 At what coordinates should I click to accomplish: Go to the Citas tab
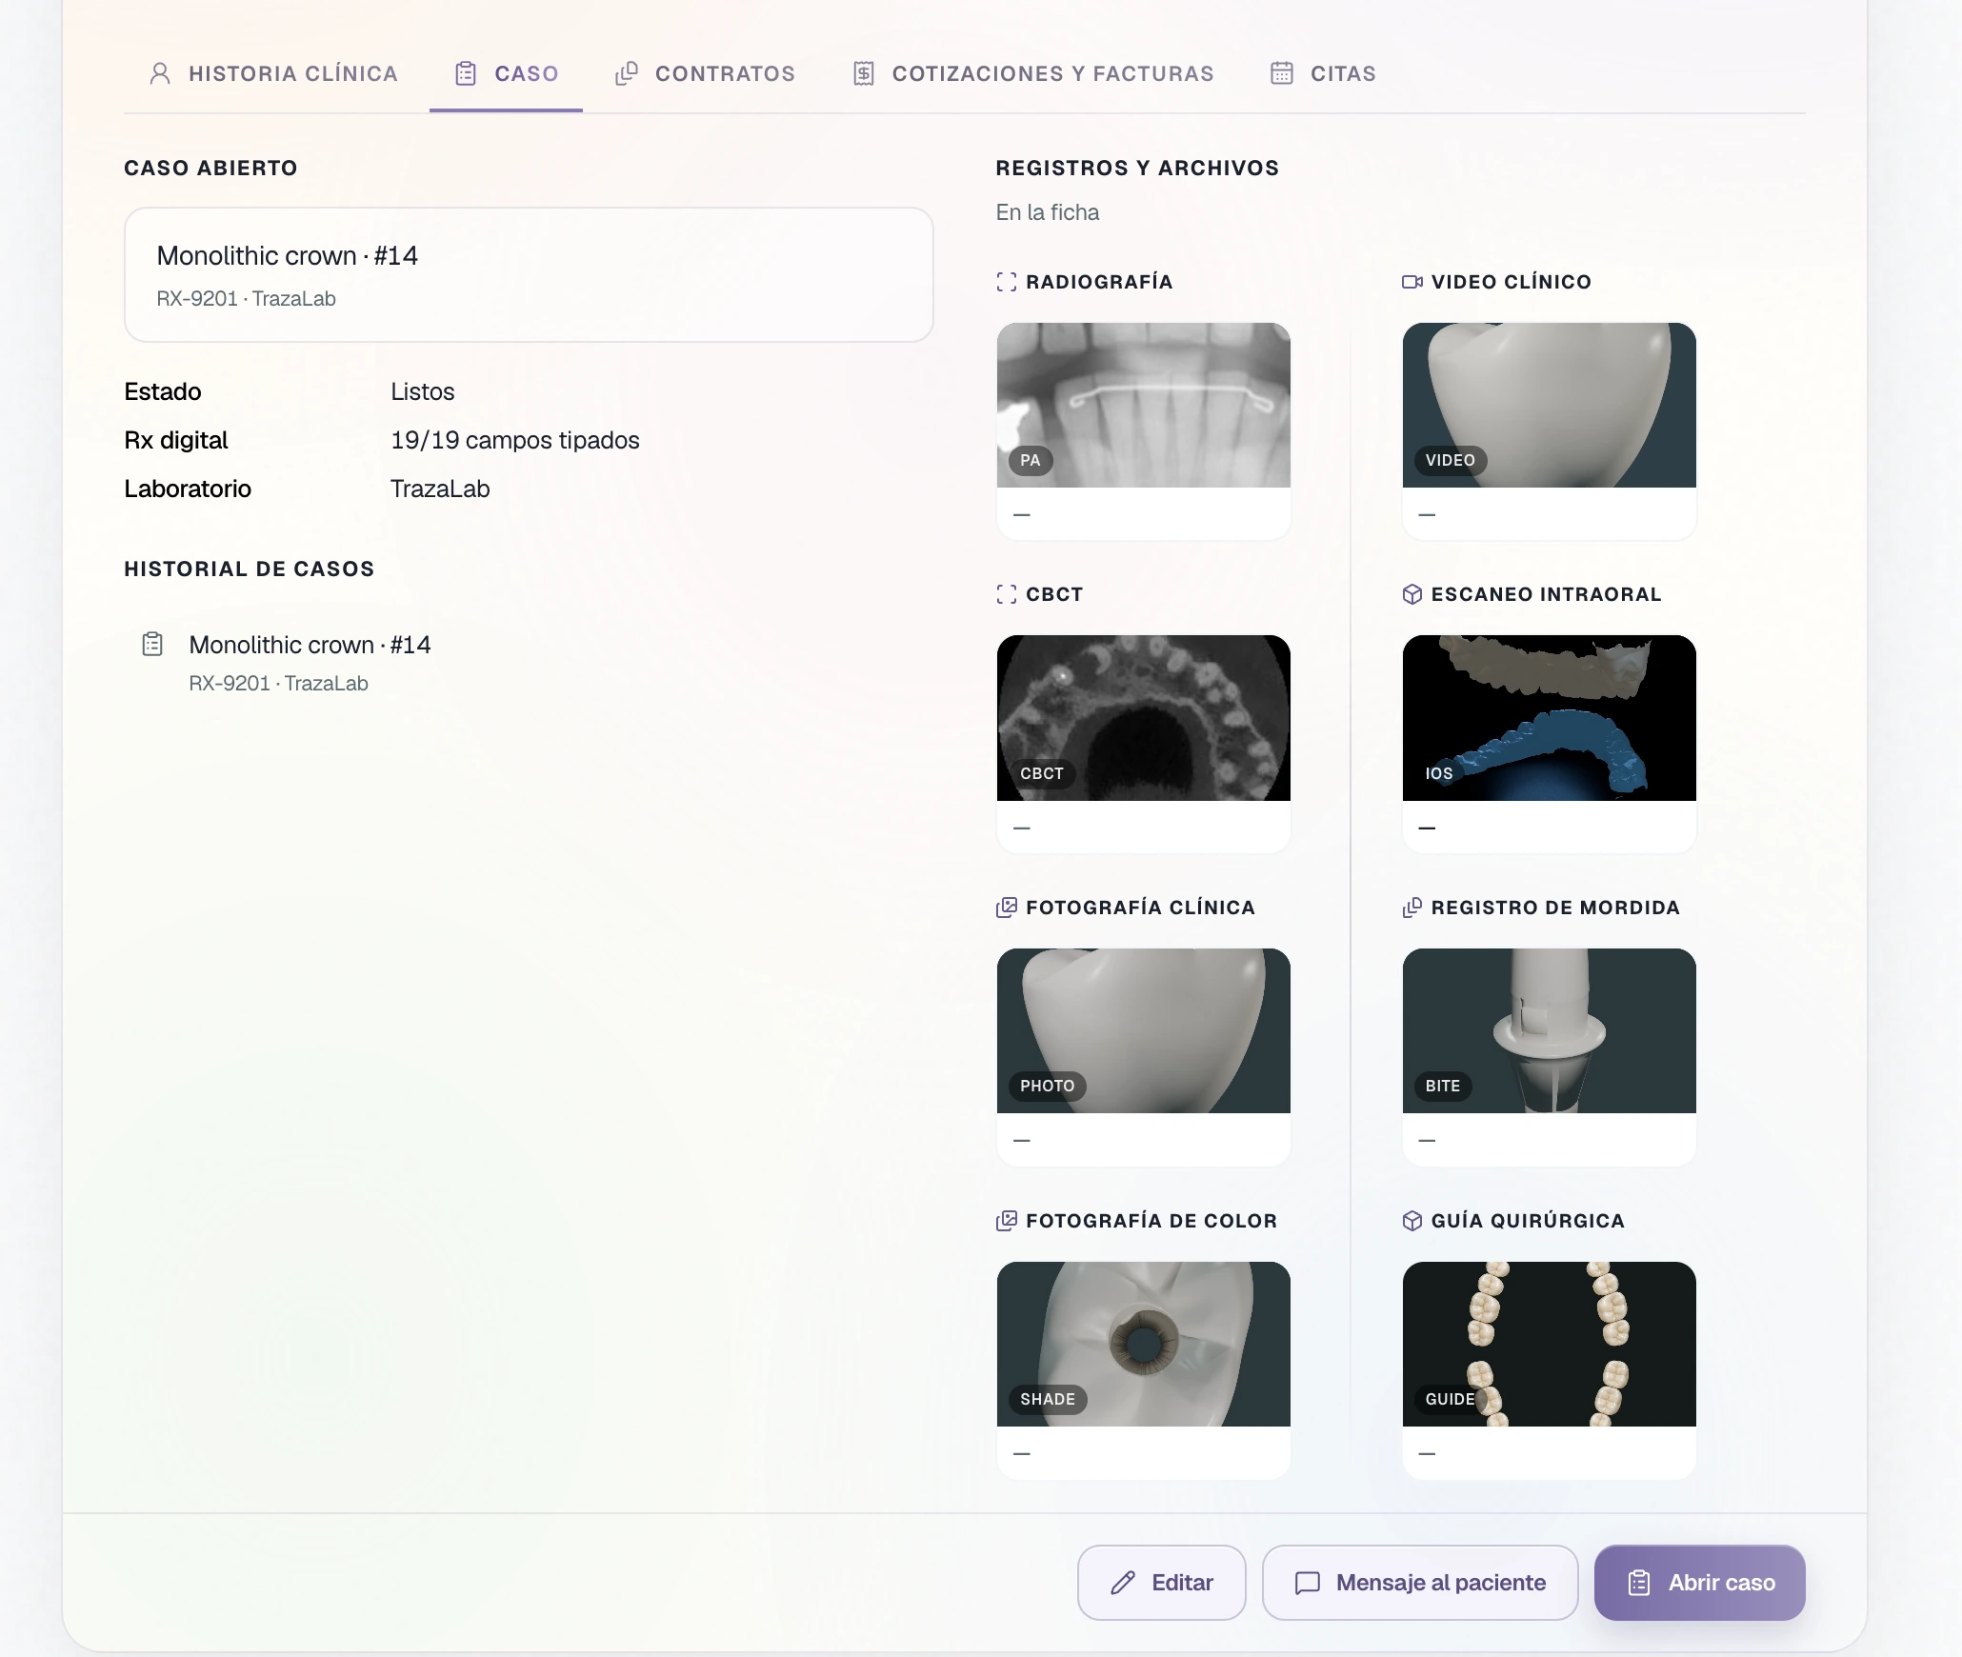tap(1323, 73)
